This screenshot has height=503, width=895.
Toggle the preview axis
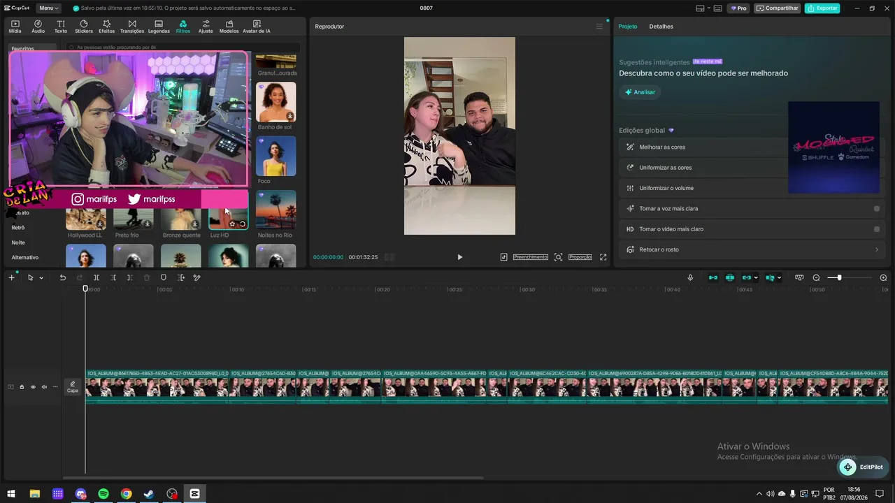pyautogui.click(x=770, y=277)
